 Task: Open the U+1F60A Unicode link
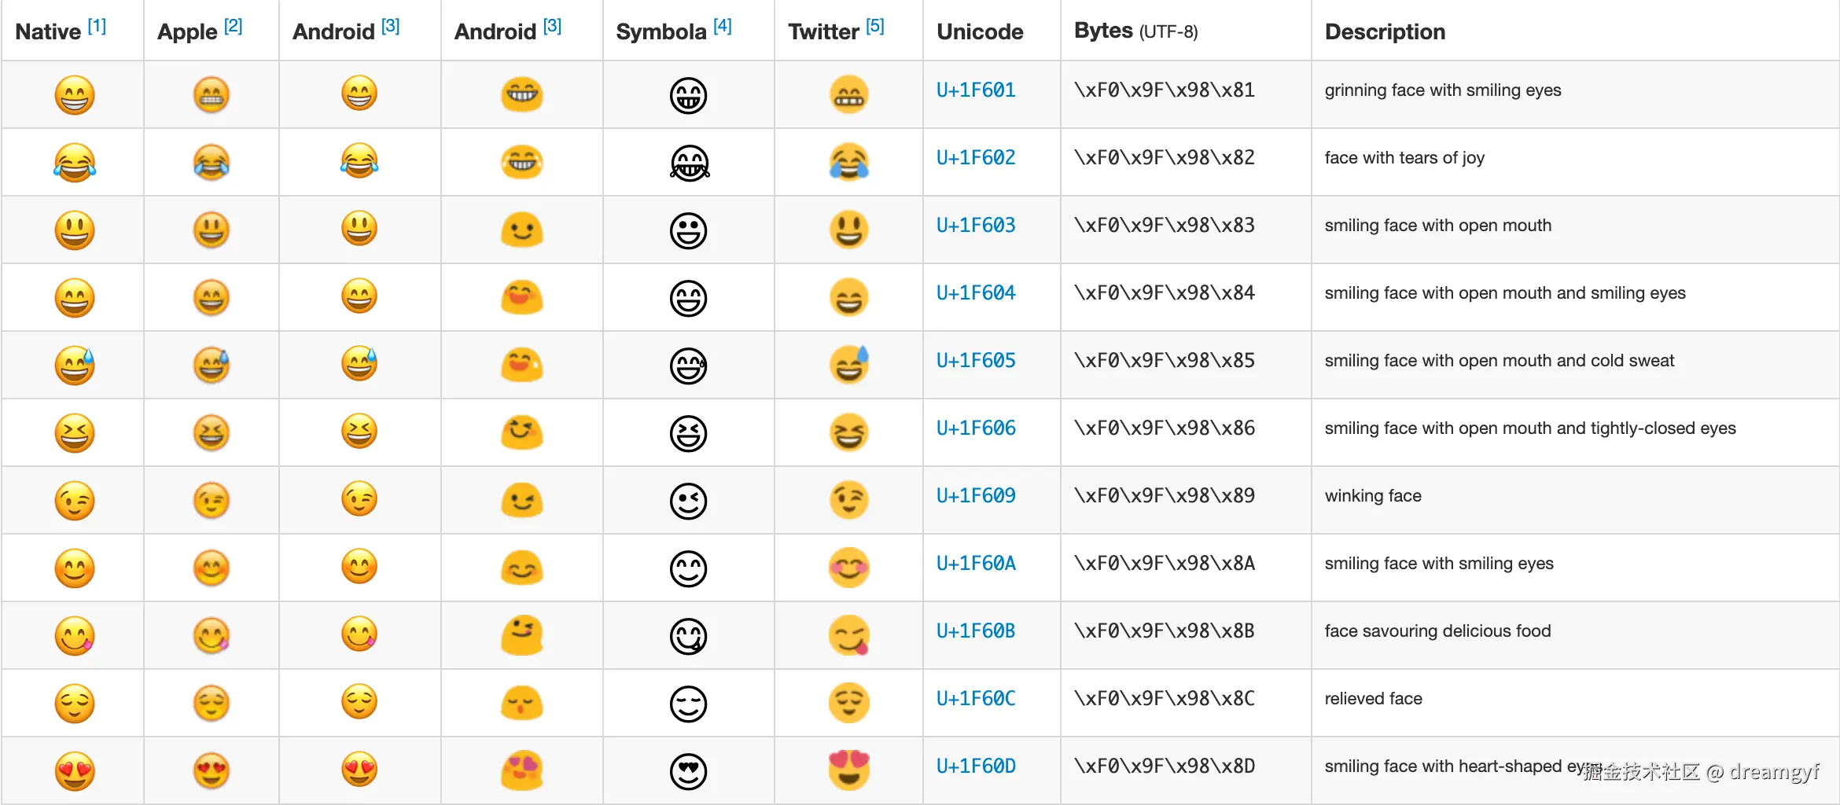tap(976, 564)
